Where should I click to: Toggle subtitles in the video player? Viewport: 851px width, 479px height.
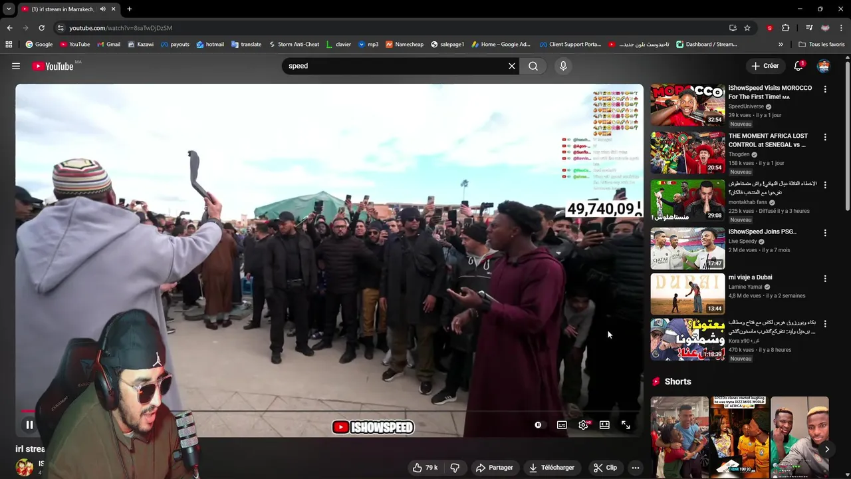click(562, 425)
